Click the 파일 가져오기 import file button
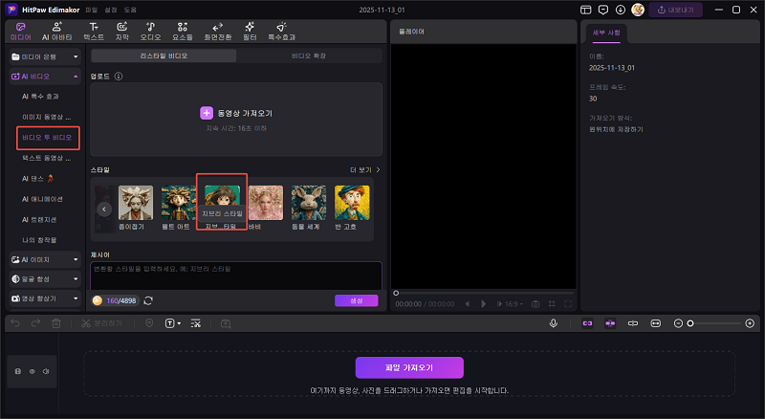This screenshot has width=765, height=419. [x=409, y=367]
